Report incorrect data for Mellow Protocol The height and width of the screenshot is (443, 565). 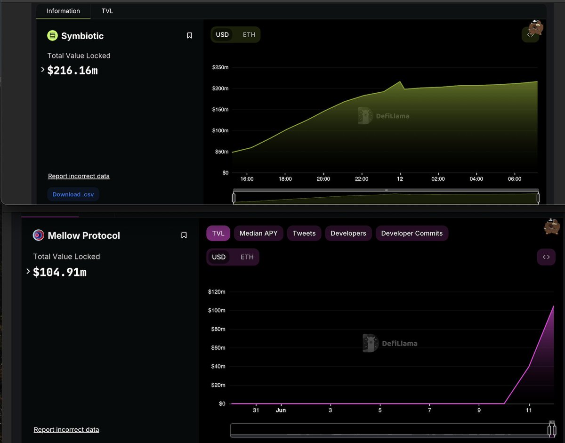[x=66, y=429]
